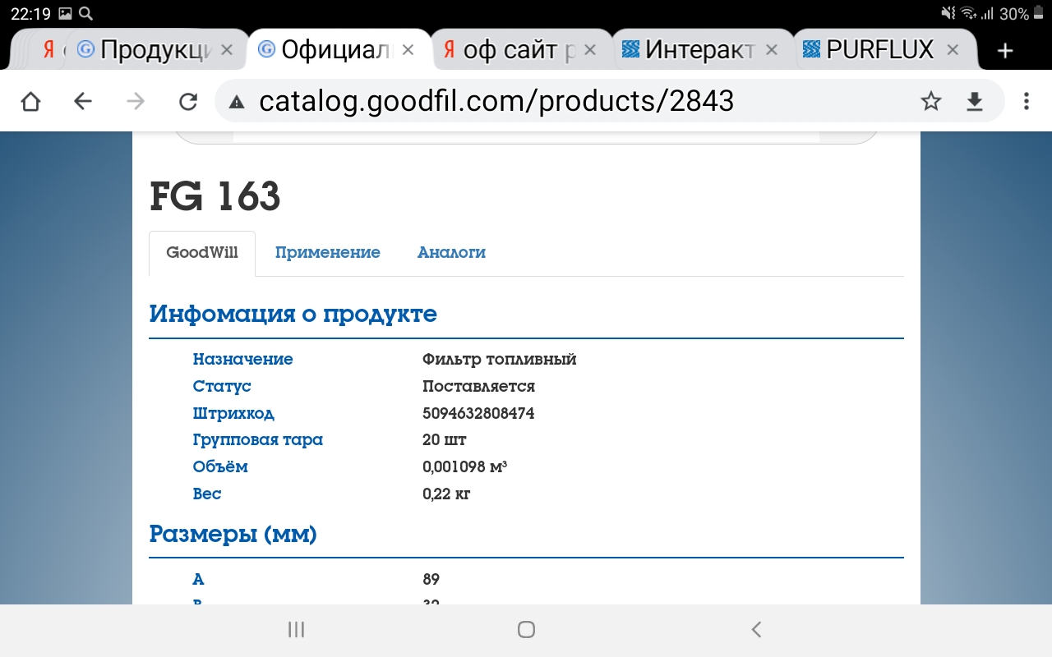Tap the Инфомация о продукте heading
This screenshot has height=657, width=1052.
click(x=293, y=314)
